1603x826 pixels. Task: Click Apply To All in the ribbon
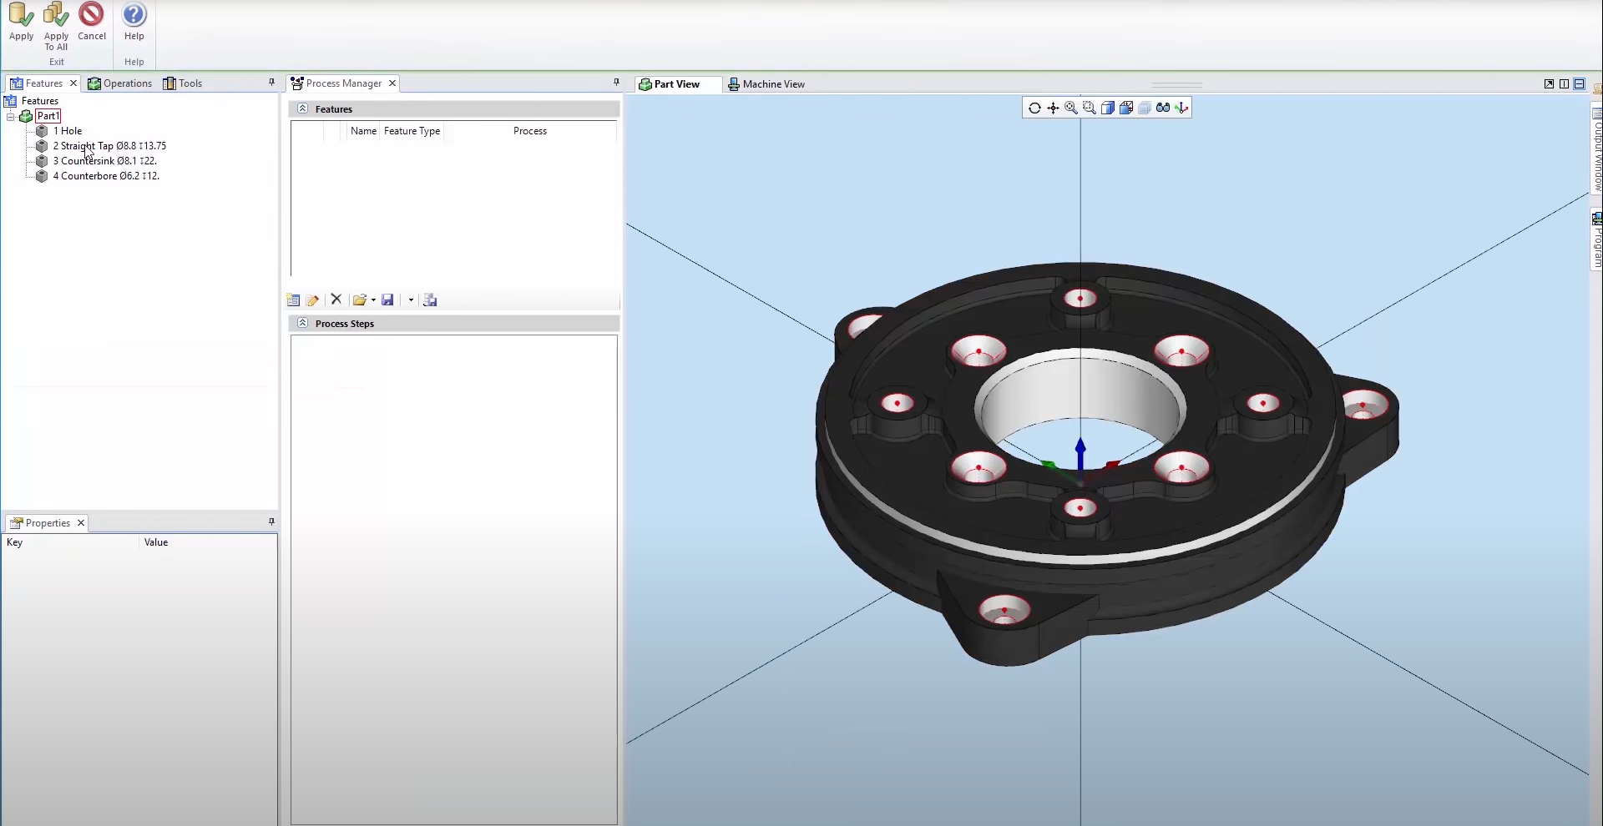pyautogui.click(x=56, y=27)
